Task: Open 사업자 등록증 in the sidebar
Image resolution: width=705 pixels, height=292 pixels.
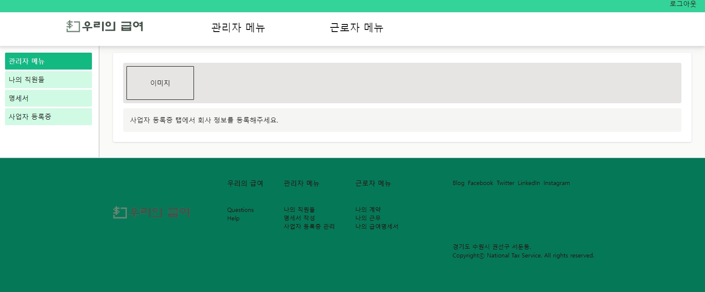Action: [48, 117]
